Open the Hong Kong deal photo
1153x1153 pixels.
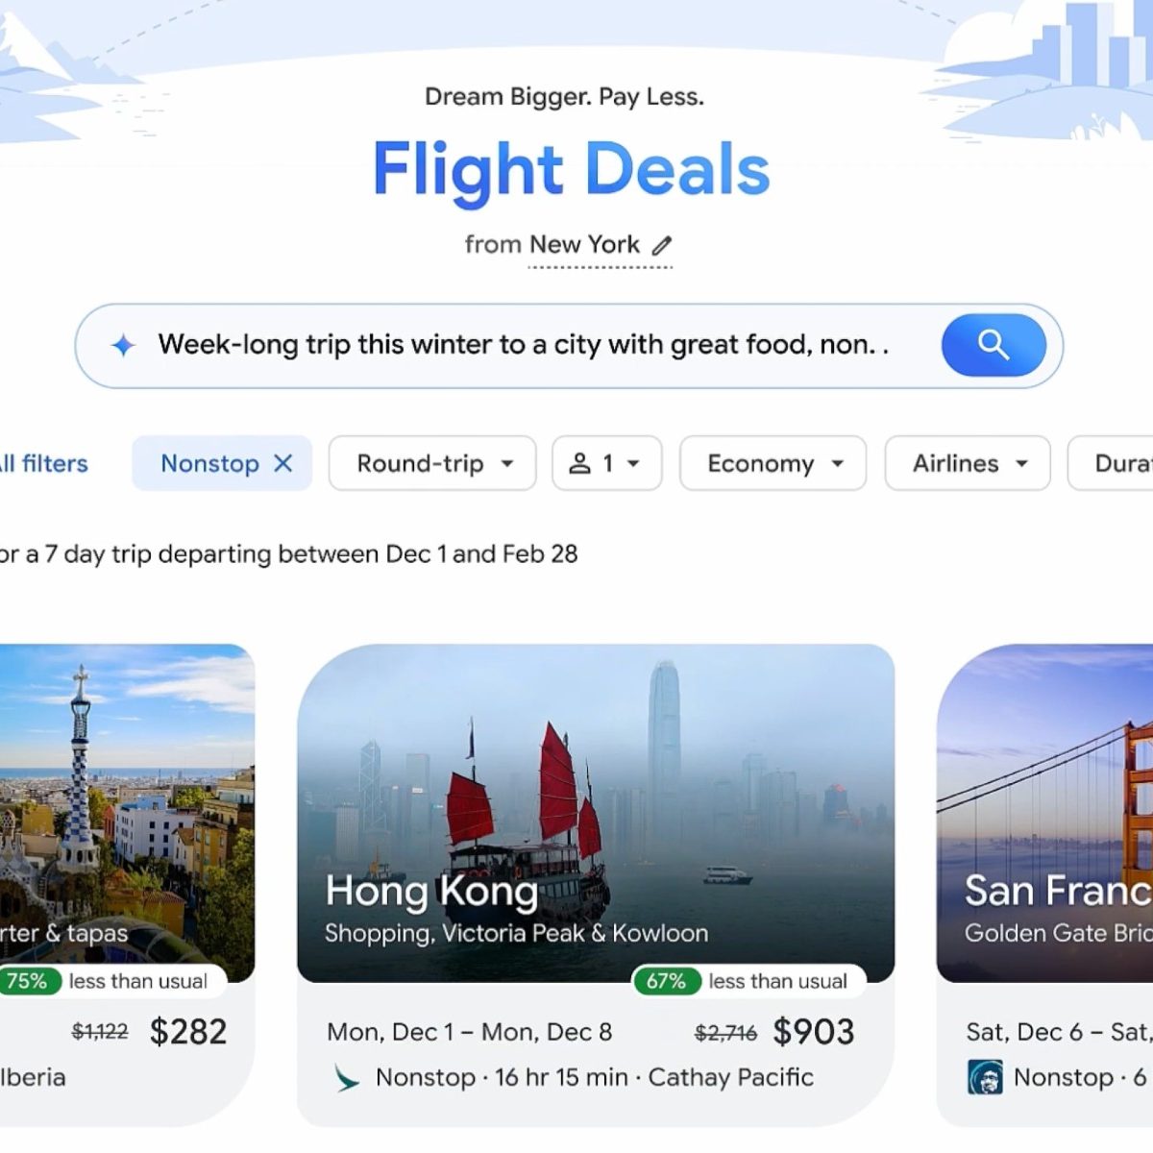click(x=596, y=813)
